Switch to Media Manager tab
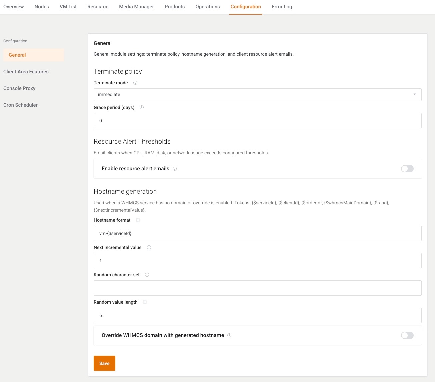This screenshot has height=382, width=435. click(x=136, y=7)
